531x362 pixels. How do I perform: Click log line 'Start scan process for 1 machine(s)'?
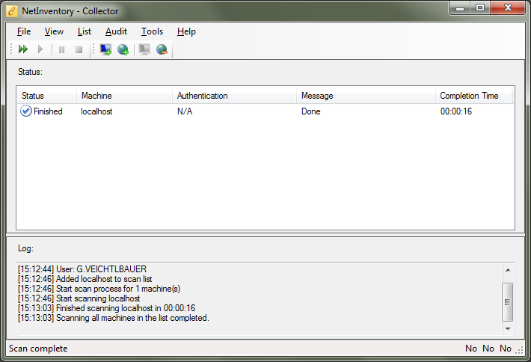pyautogui.click(x=99, y=289)
